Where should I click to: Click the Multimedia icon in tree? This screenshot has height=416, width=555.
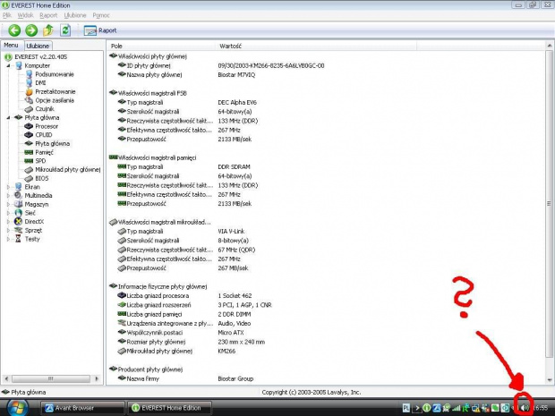(19, 195)
